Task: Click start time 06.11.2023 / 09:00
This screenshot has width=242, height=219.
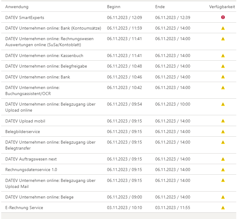Action: click(x=124, y=197)
